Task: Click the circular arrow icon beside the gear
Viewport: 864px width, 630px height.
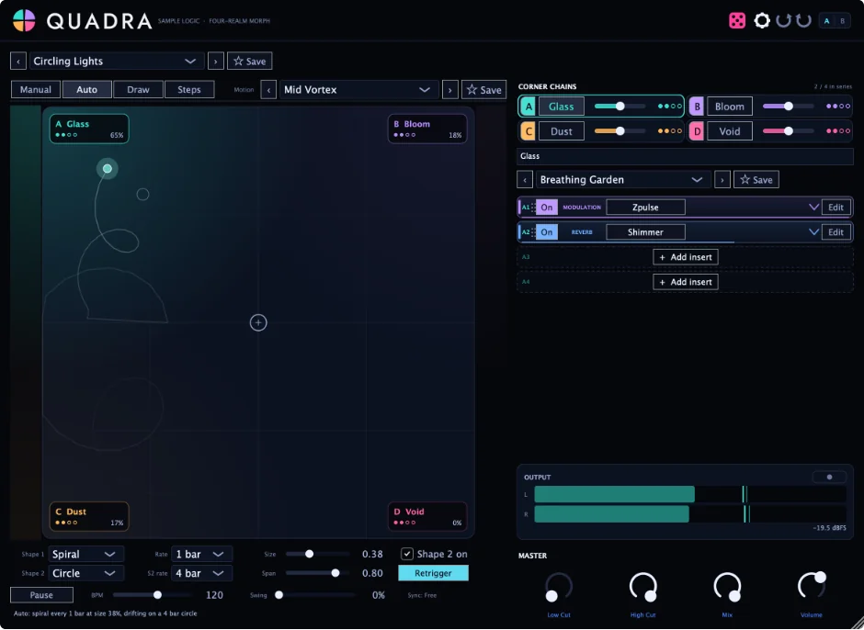Action: click(783, 21)
